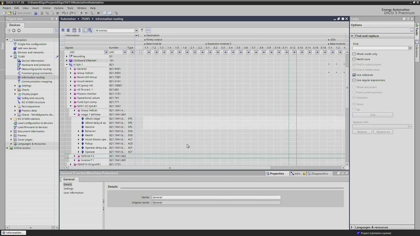
Task: Open the Online menu
Action: 46,8
